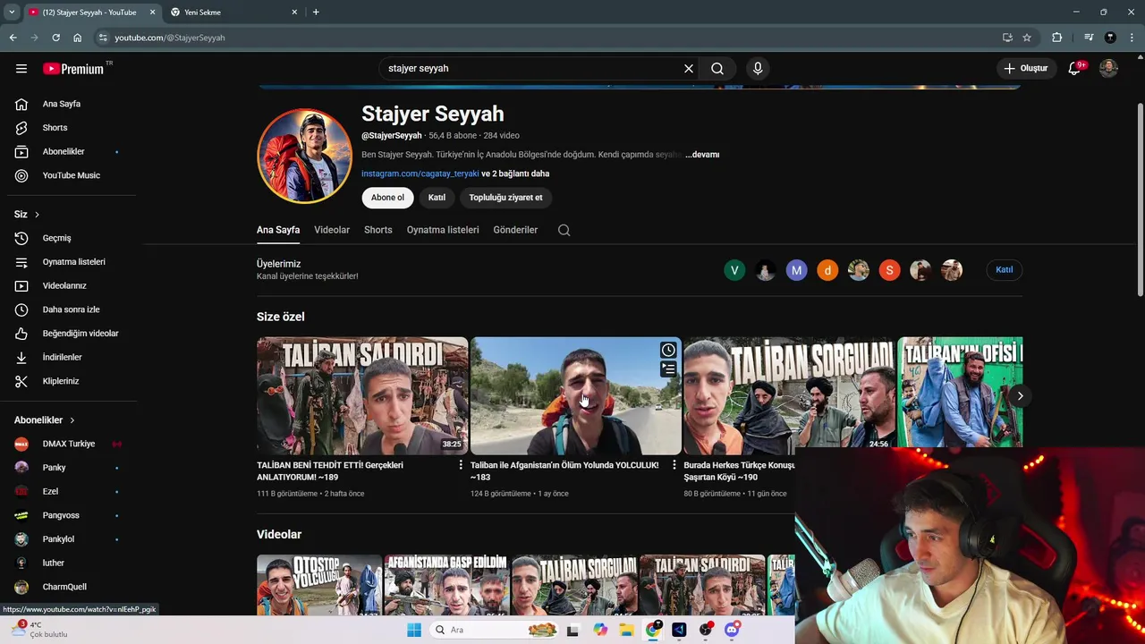
Task: Switch to the Oynatma listeleri channel tab
Action: tap(443, 230)
